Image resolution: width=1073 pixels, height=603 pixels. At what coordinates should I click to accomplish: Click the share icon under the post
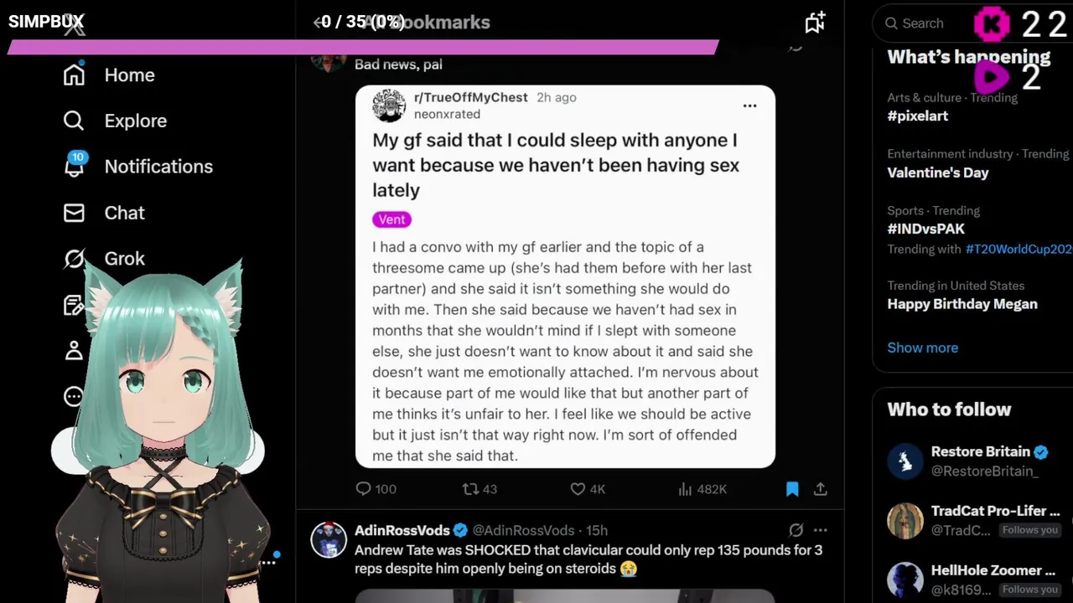click(x=821, y=489)
